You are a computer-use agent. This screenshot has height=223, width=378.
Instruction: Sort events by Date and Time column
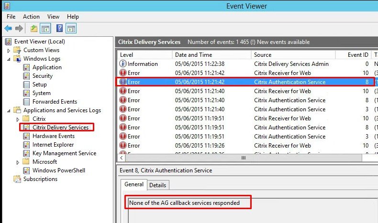193,55
